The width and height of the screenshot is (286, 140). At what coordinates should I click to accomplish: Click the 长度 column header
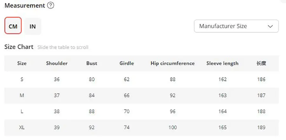(261, 63)
